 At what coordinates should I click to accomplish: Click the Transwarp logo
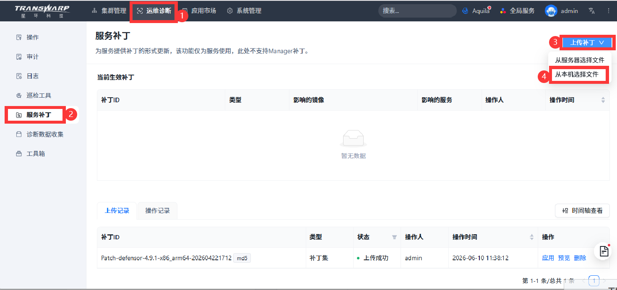tap(42, 11)
